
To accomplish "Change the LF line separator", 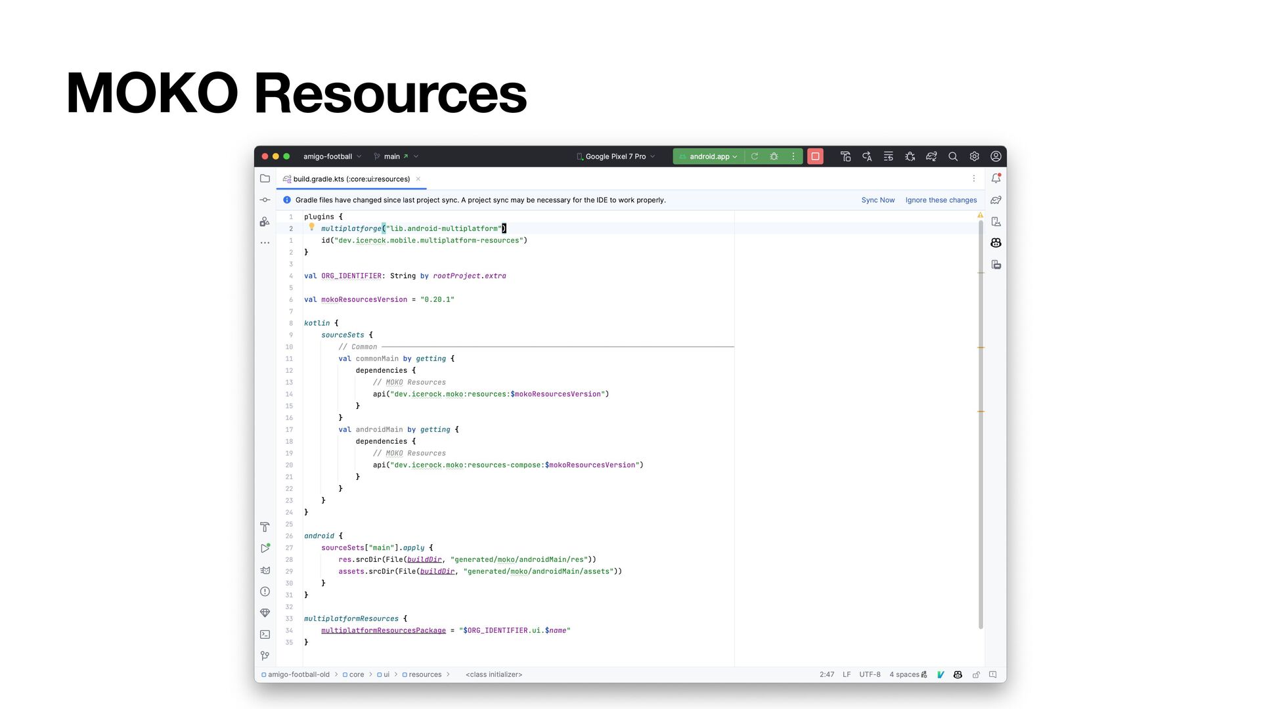I will click(847, 674).
